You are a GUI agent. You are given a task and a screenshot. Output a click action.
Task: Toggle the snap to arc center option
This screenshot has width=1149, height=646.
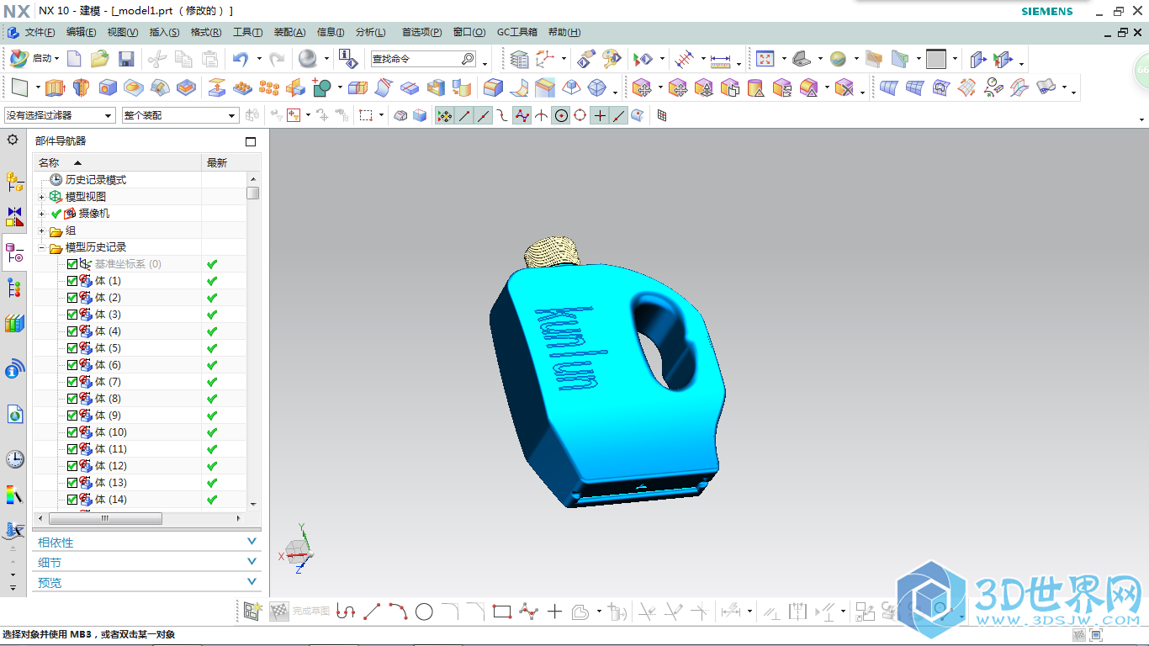pyautogui.click(x=561, y=115)
